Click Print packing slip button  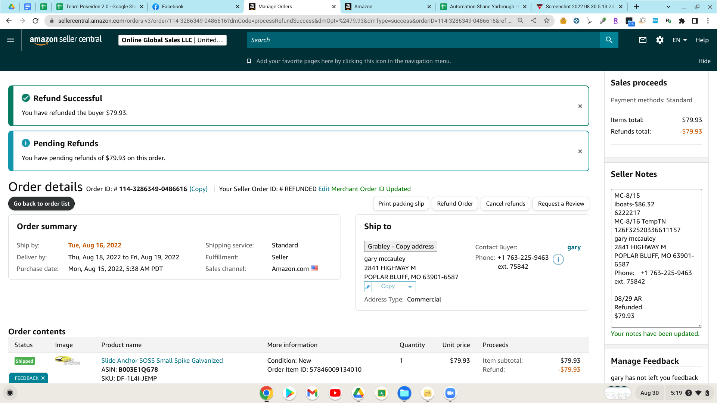[401, 204]
